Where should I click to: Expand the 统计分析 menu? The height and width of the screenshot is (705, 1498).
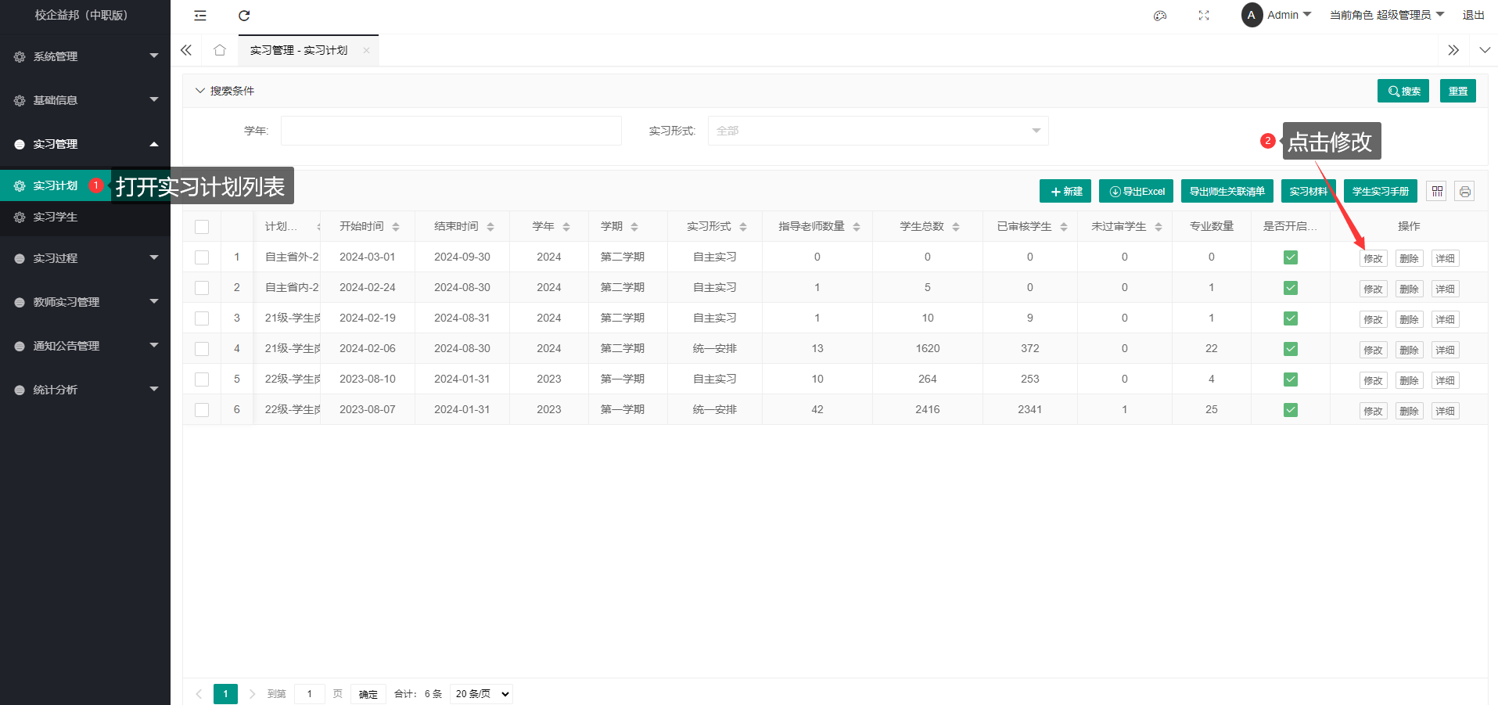[x=85, y=390]
